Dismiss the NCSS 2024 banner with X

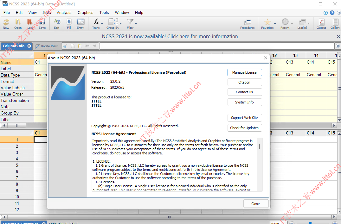point(338,36)
